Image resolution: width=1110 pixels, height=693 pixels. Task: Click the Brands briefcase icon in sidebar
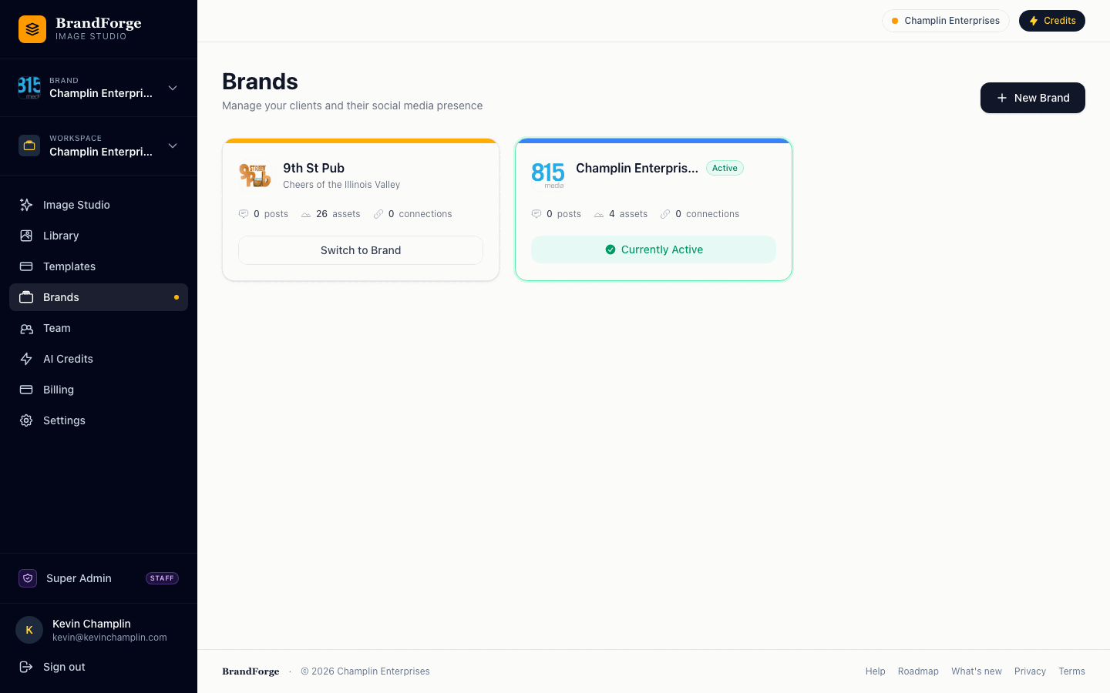pos(26,297)
